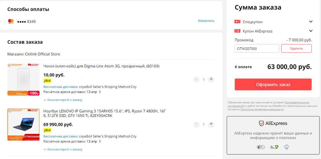Click the AliExpress shield logo icon

coord(261,123)
